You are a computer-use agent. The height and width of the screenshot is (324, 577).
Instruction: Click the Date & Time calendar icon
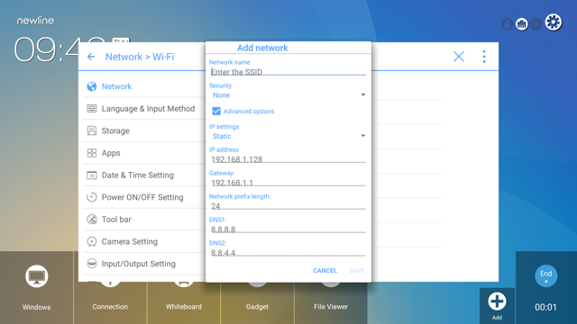click(x=92, y=175)
